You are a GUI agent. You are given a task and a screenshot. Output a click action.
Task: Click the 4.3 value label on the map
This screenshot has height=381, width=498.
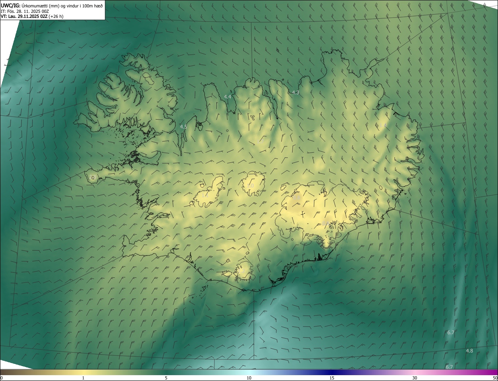tap(295, 92)
